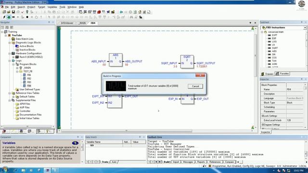This screenshot has height=173, width=308.
Task: Select ABS instruction in Toolchest
Action: pyautogui.click(x=274, y=51)
